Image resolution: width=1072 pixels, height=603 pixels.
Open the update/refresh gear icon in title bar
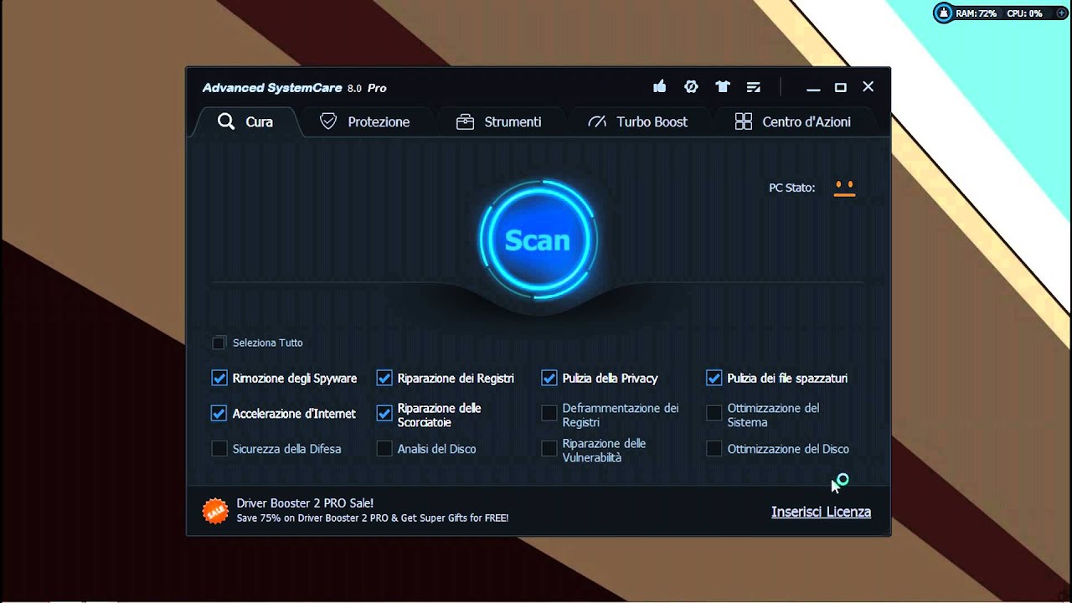691,86
